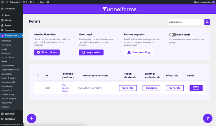Image resolution: width=216 pixels, height=126 pixels.
Task: Open the Forms submenu item
Action: pos(4,61)
